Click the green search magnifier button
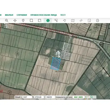 point(91,97)
